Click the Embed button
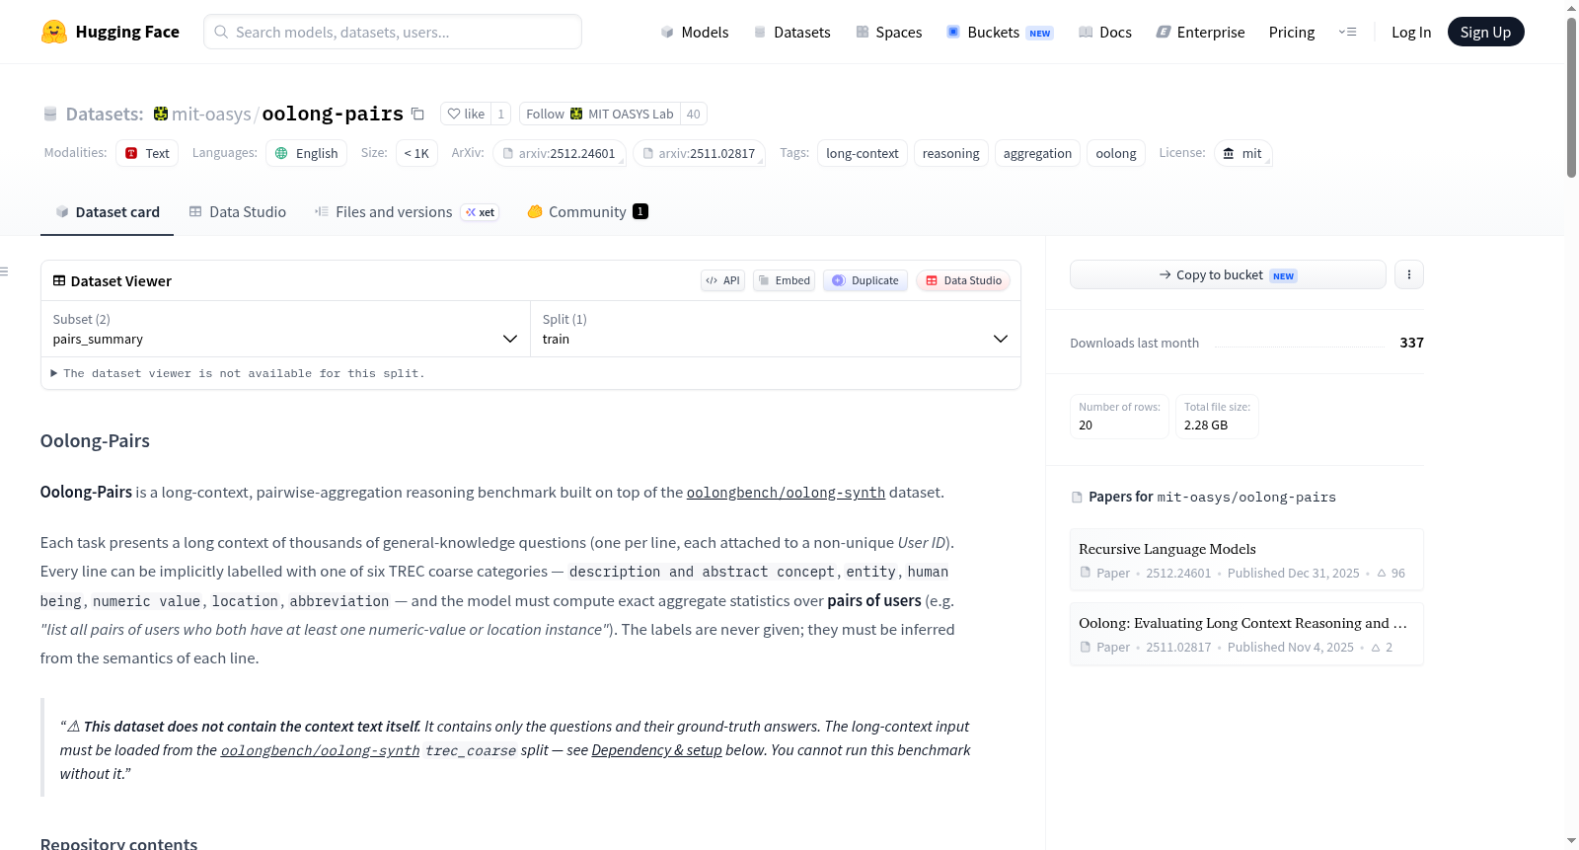Image resolution: width=1579 pixels, height=850 pixels. click(x=785, y=280)
